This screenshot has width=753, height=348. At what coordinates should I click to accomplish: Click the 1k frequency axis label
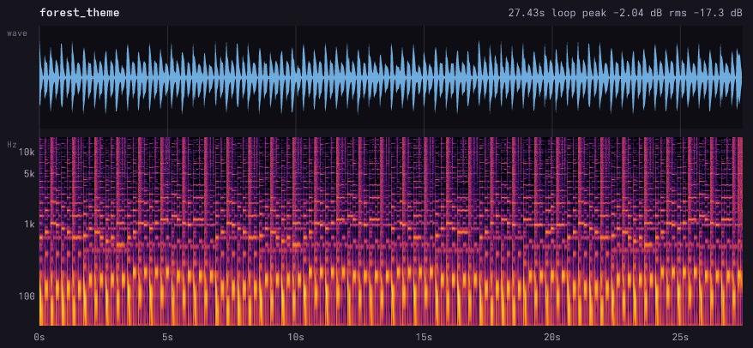pyautogui.click(x=28, y=225)
